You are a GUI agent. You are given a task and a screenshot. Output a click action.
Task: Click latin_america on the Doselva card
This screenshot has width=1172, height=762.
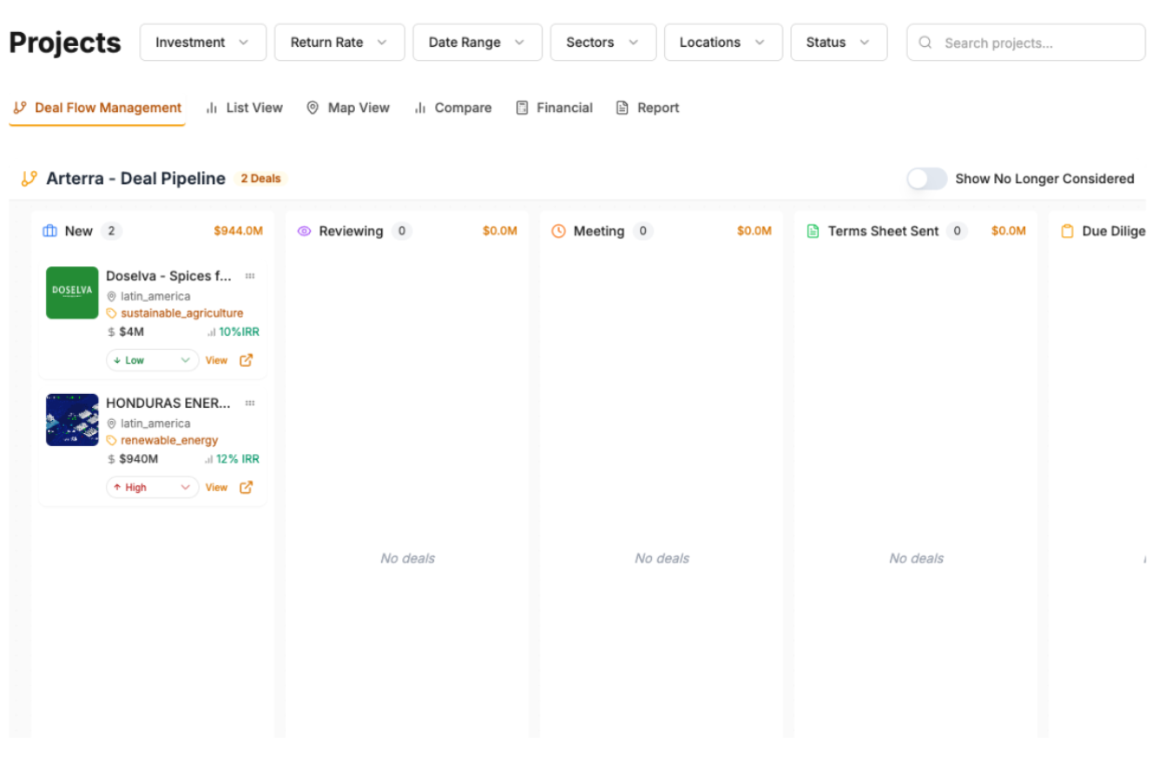[x=155, y=297]
